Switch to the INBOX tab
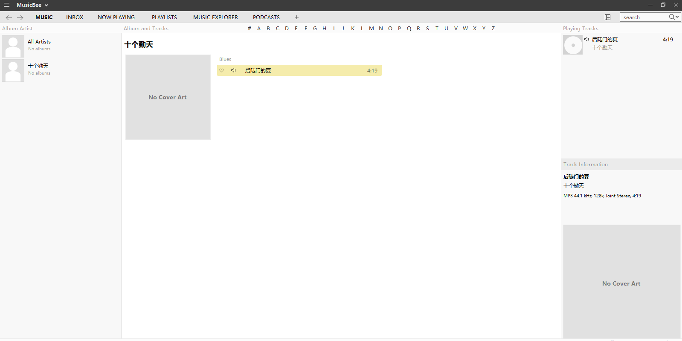This screenshot has width=682, height=341. [75, 17]
